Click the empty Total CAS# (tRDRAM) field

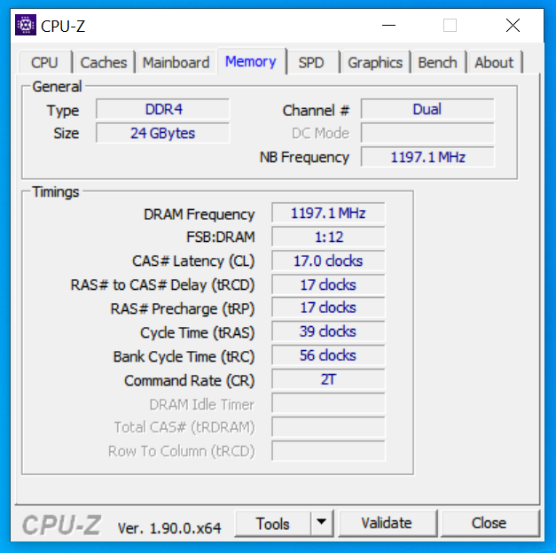click(328, 427)
